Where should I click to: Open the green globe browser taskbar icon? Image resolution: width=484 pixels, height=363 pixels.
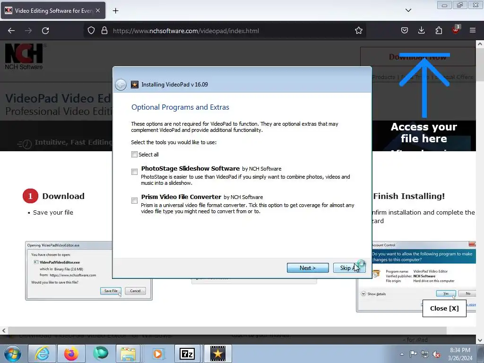(x=101, y=354)
